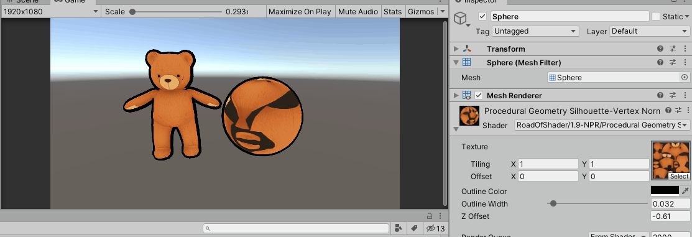Image resolution: width=692 pixels, height=237 pixels.
Task: Open Transform component help reference
Action: [660, 49]
